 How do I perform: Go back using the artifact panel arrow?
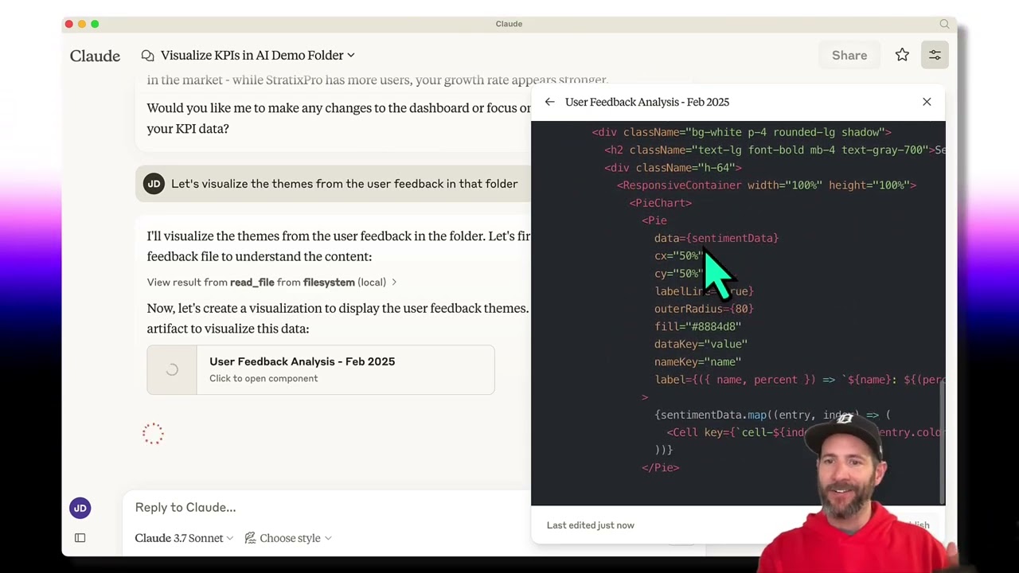pos(549,102)
